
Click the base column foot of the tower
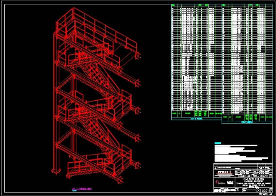coord(55,170)
